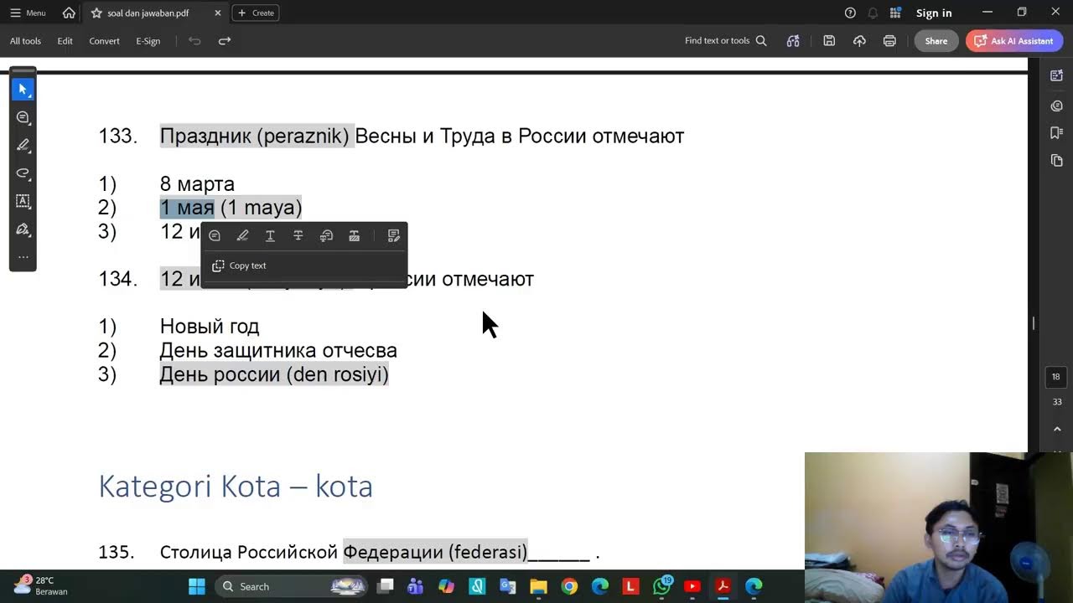Switch to the soal dan jawaban.pdf tab
The height and width of the screenshot is (603, 1073).
[x=148, y=13]
